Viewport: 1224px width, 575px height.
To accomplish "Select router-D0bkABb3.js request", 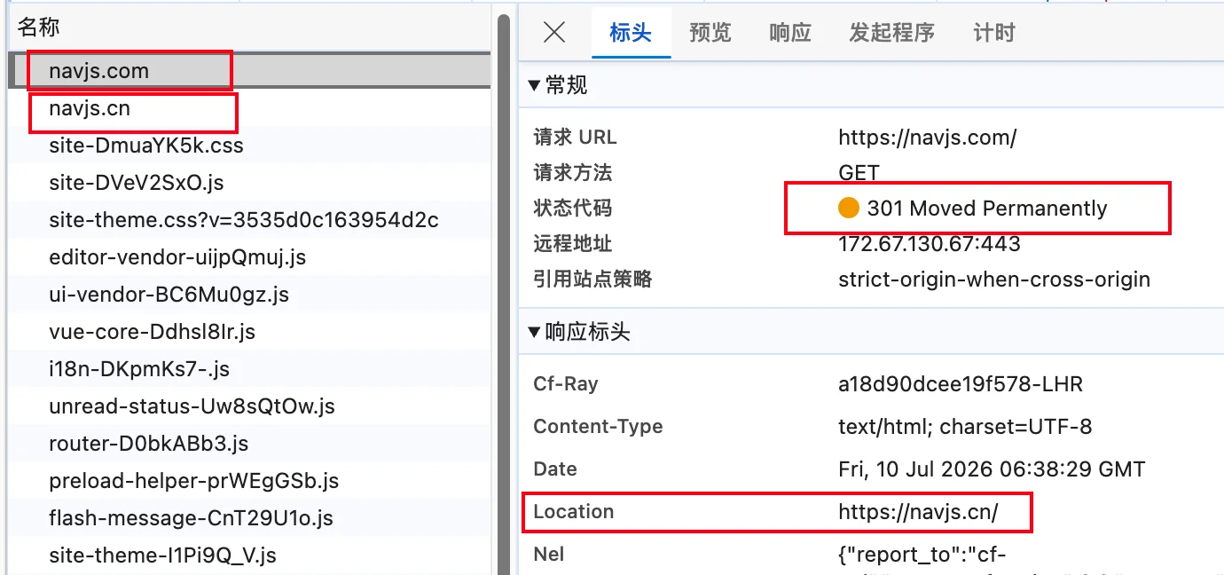I will pyautogui.click(x=250, y=444).
